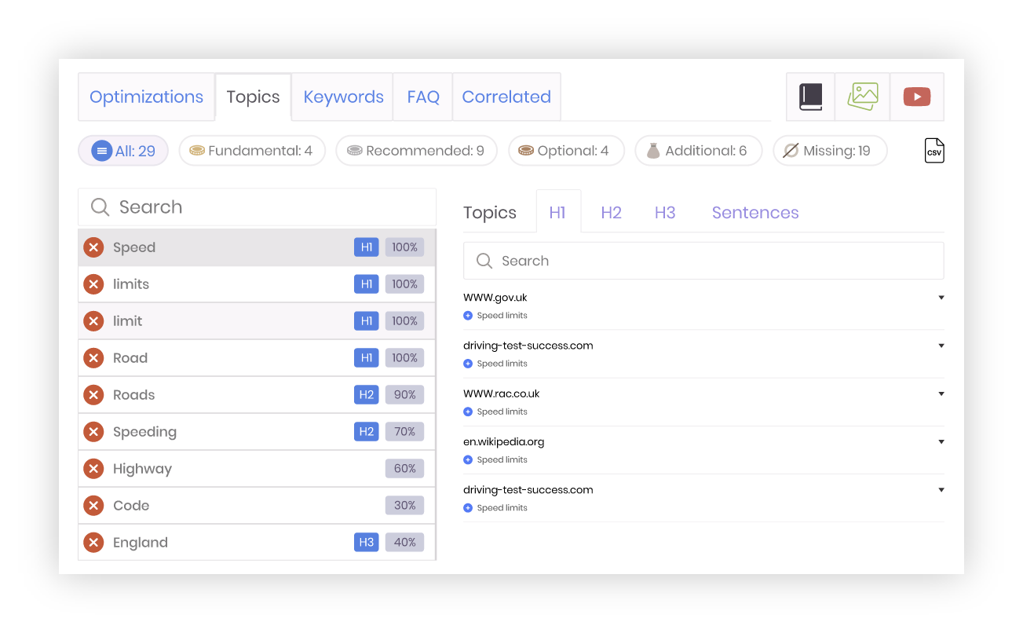The height and width of the screenshot is (633, 1023).
Task: Remove the Highway topic with its X button
Action: [93, 468]
